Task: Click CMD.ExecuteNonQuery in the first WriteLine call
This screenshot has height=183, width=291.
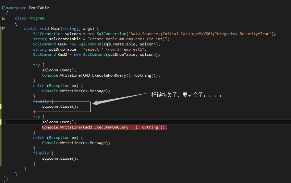Action: (104, 75)
